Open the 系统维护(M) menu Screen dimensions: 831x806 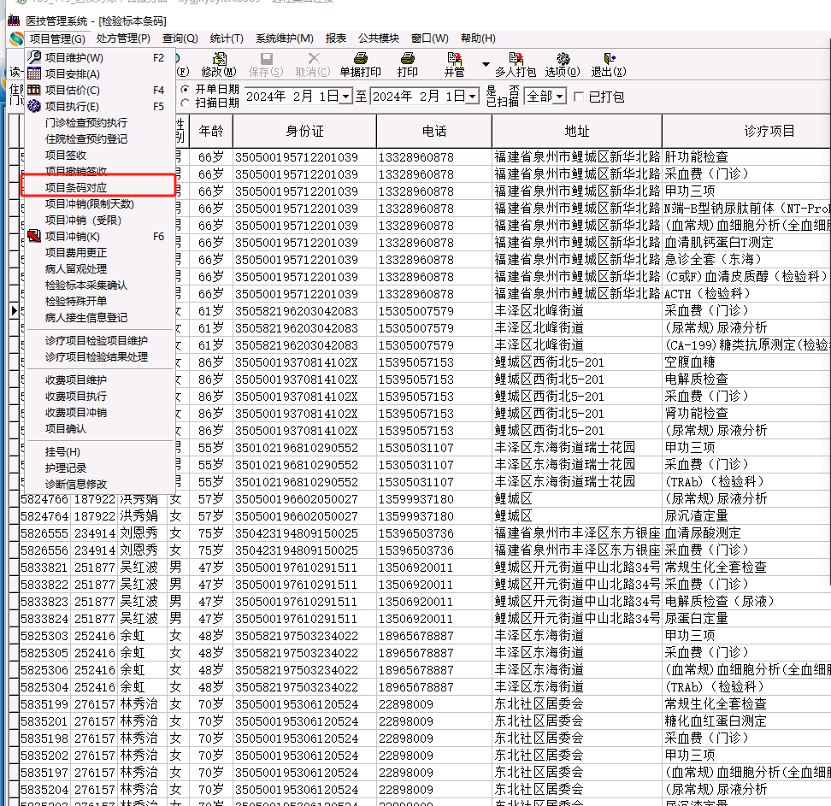(285, 38)
